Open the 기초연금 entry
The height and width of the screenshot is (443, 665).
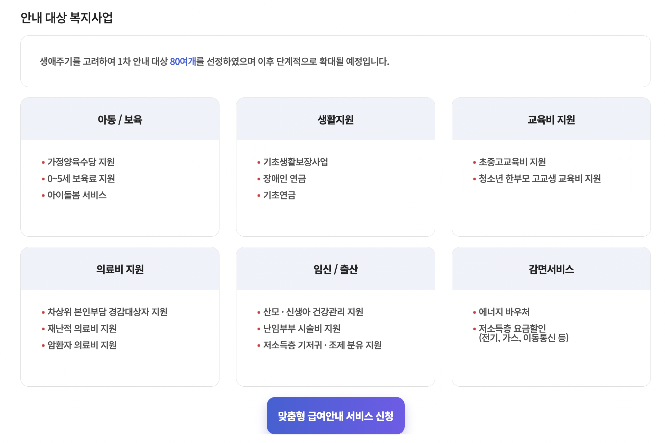click(279, 195)
